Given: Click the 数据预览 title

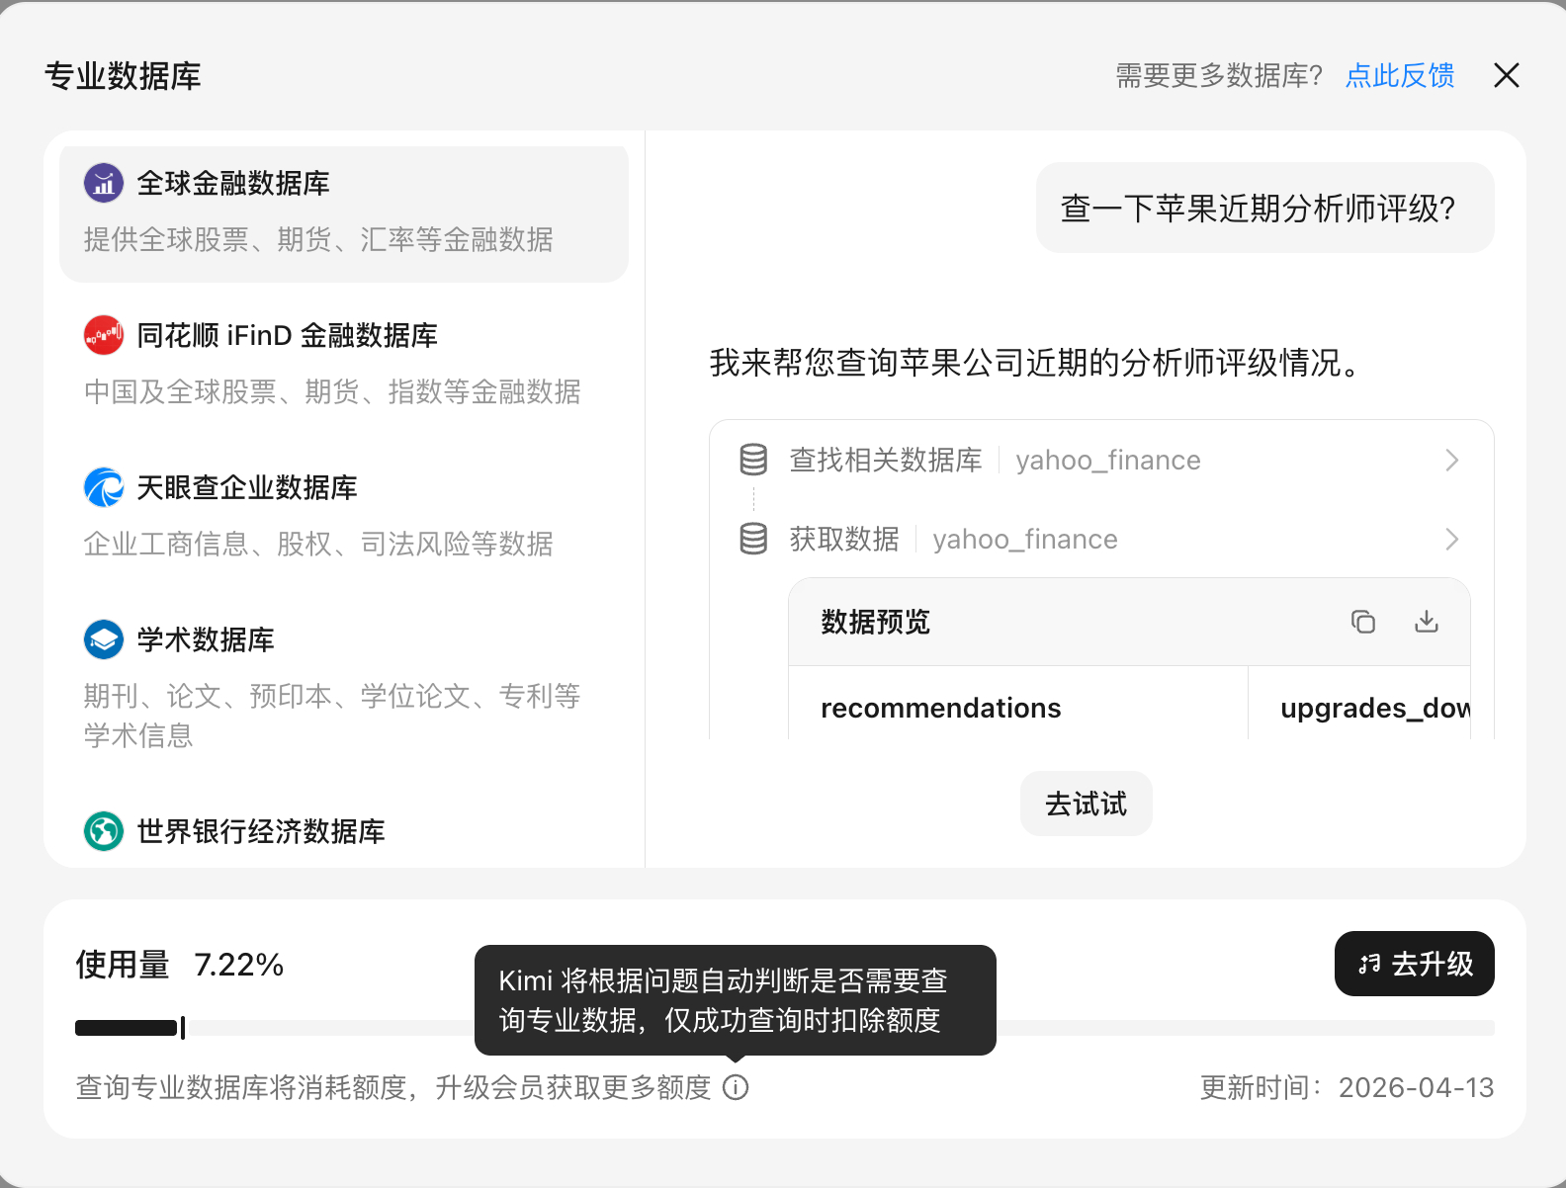Looking at the screenshot, I should [876, 622].
